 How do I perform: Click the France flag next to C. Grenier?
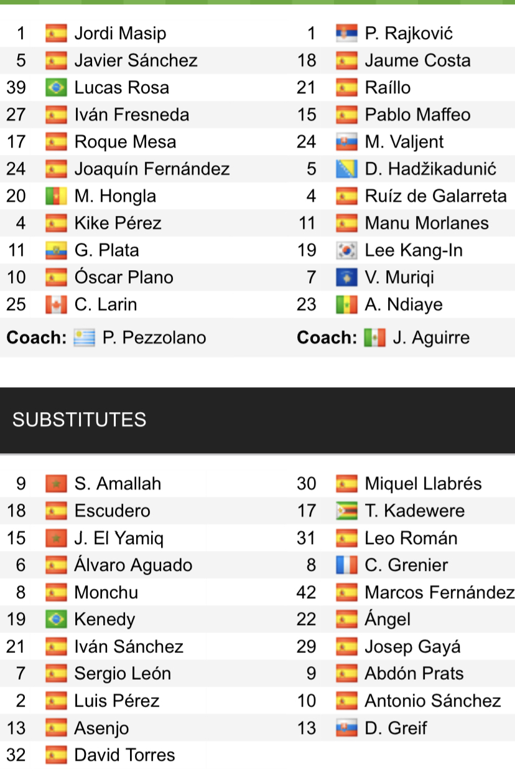[347, 565]
